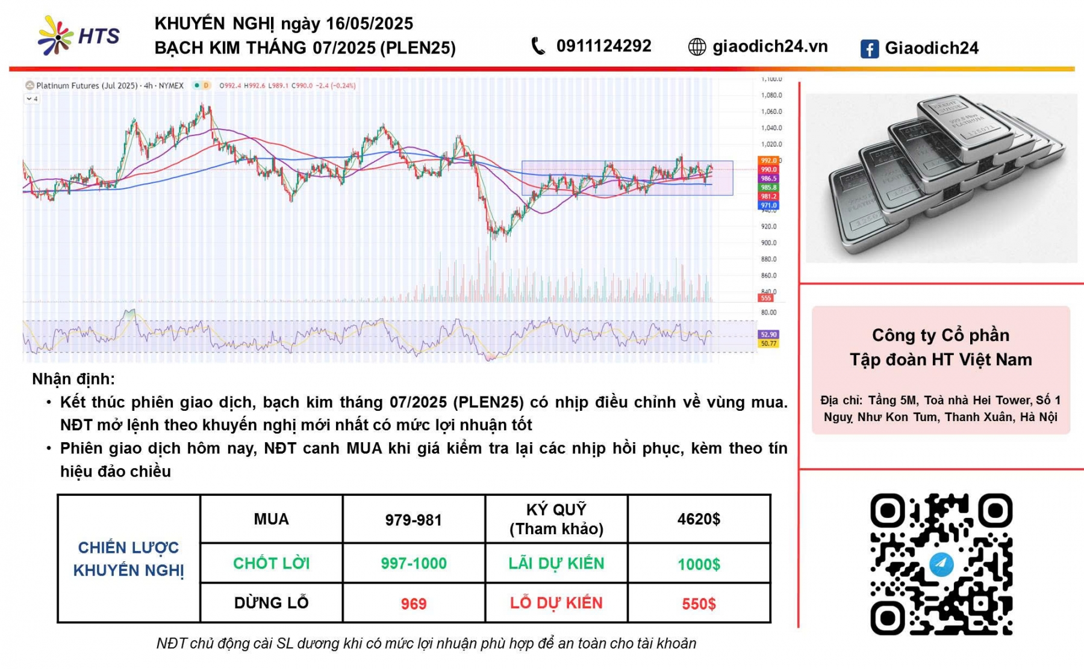Click the '969' stop loss cell
Screen dimensions: 1084x669
(414, 603)
